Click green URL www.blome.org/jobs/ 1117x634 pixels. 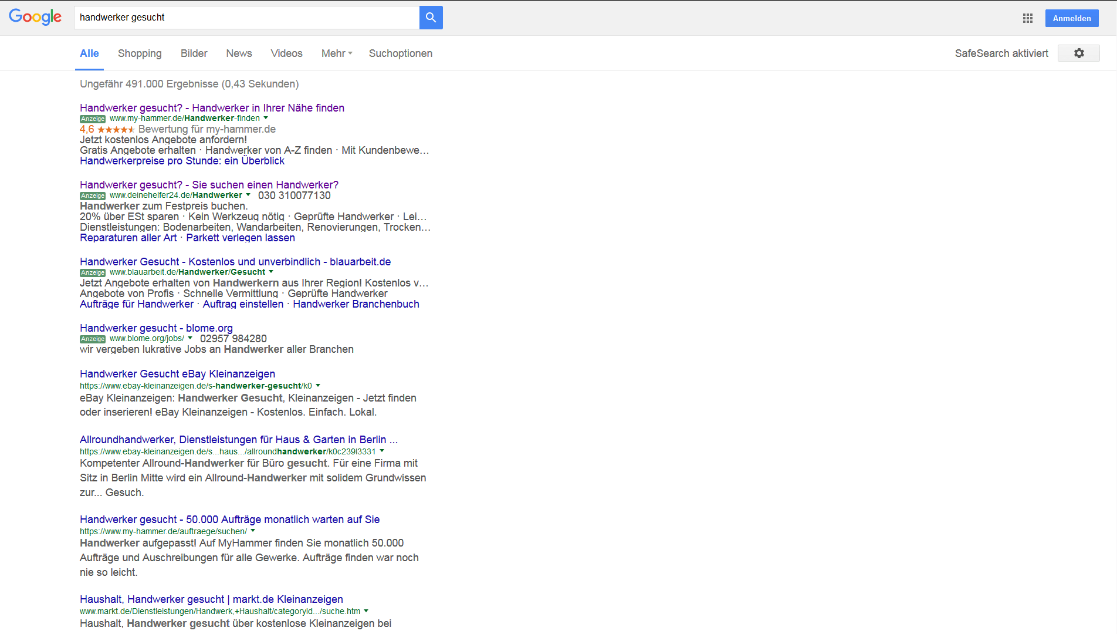tap(147, 338)
